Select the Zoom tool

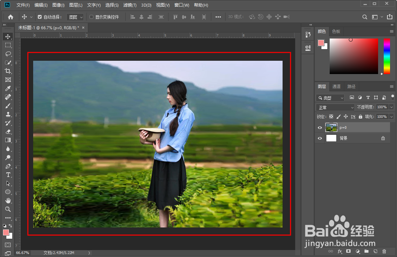pos(8,209)
